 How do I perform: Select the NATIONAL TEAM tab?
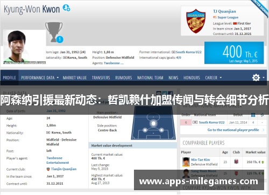(x=150, y=78)
